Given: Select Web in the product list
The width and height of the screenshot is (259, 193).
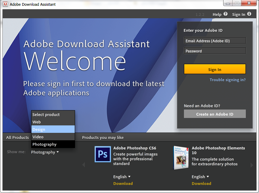Looking at the screenshot, I should [53, 122].
